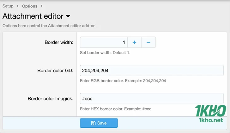The height and width of the screenshot is (133, 230).
Task: Focus the Border width number field
Action: (104, 42)
